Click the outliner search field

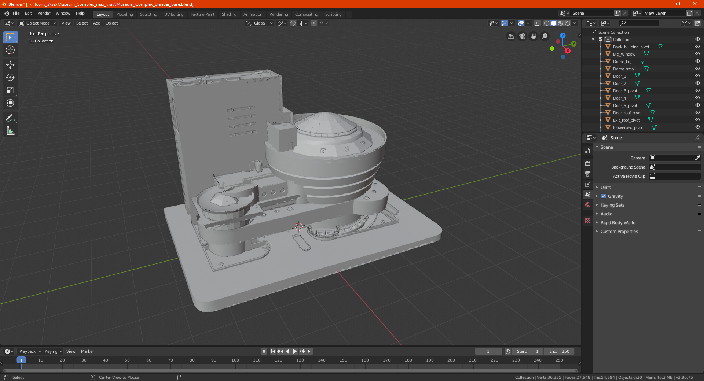(638, 23)
